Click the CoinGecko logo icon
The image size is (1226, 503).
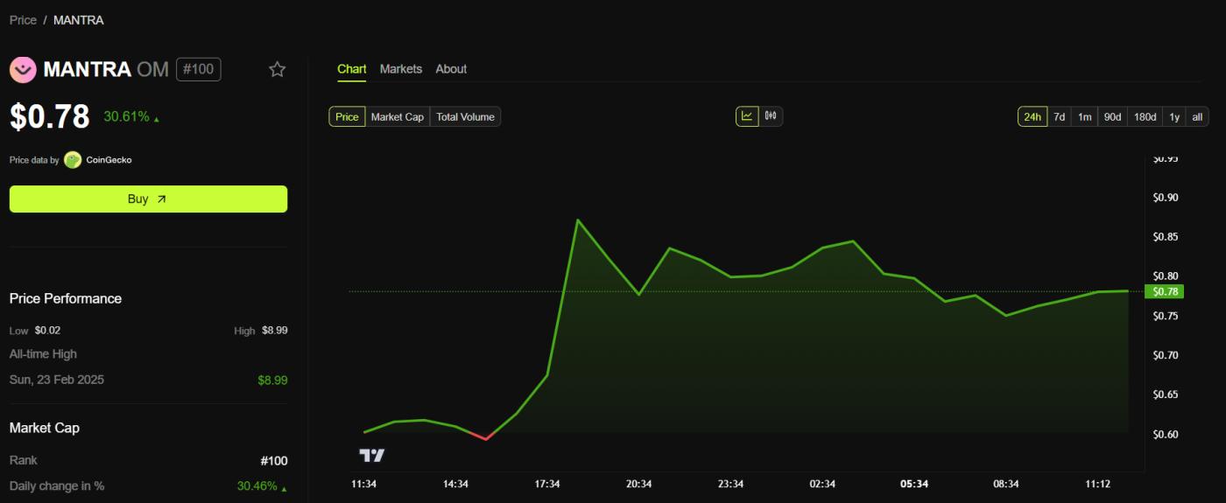(73, 160)
